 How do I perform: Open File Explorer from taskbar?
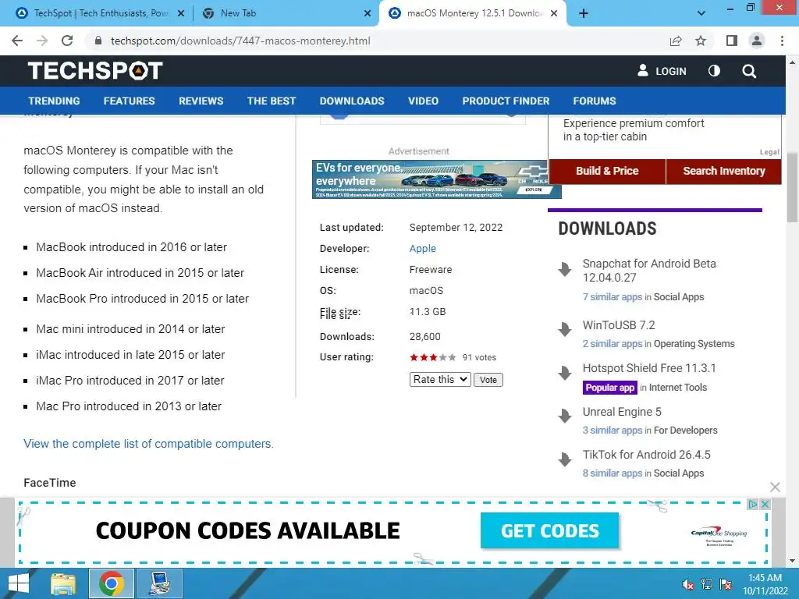coord(63,583)
